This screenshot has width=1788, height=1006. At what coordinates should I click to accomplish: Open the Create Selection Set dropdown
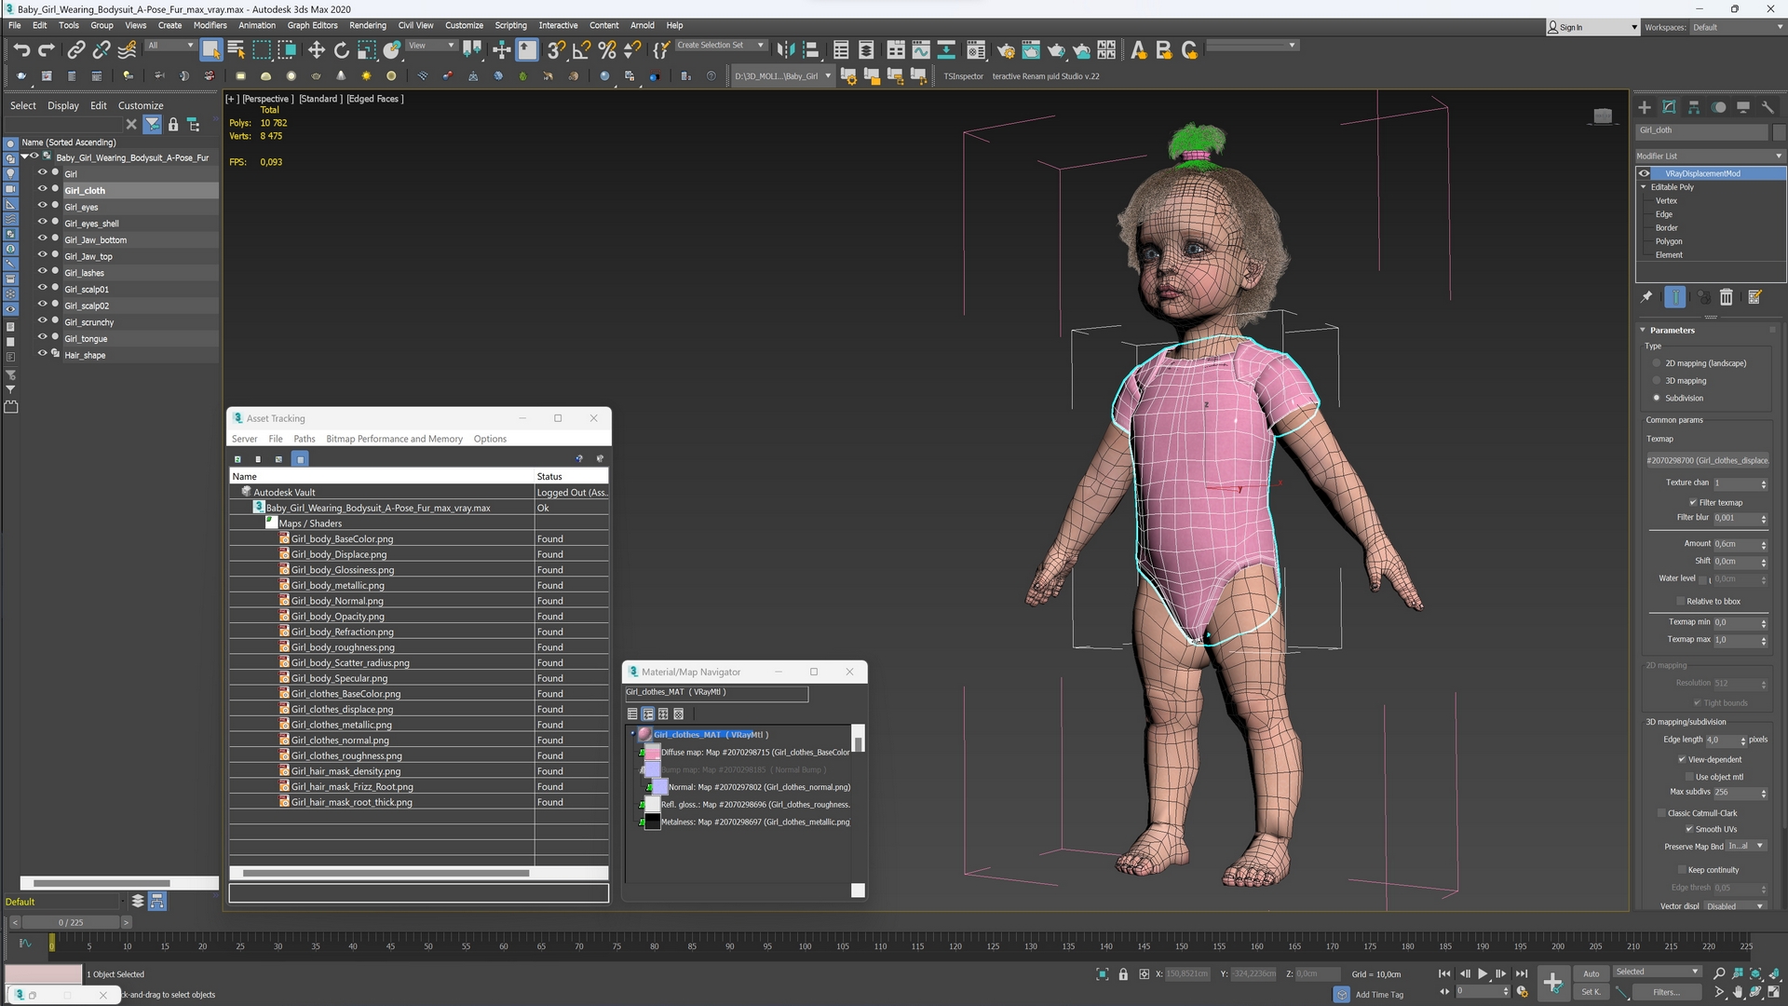click(720, 45)
